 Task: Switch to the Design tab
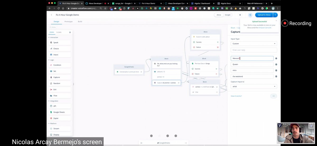click(56, 21)
